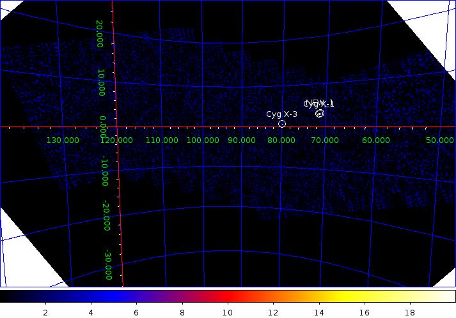
Task: Click the 70.000 longitude axis label
Action: click(x=325, y=140)
